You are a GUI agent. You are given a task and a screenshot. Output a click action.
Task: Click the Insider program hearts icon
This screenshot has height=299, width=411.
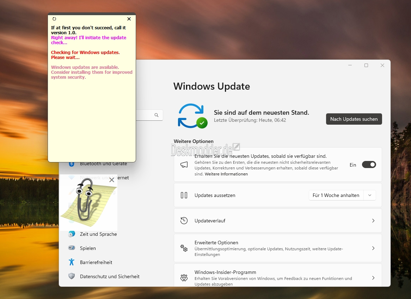point(184,278)
